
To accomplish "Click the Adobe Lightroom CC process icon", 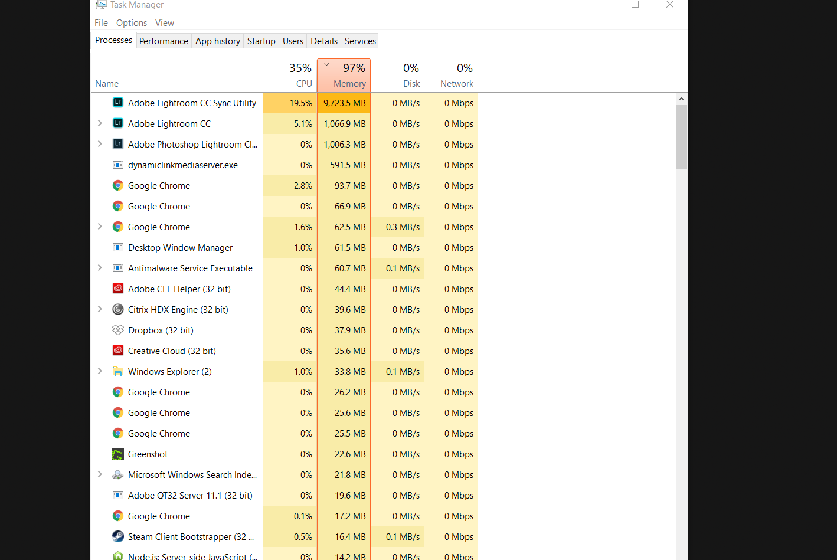I will coord(118,123).
